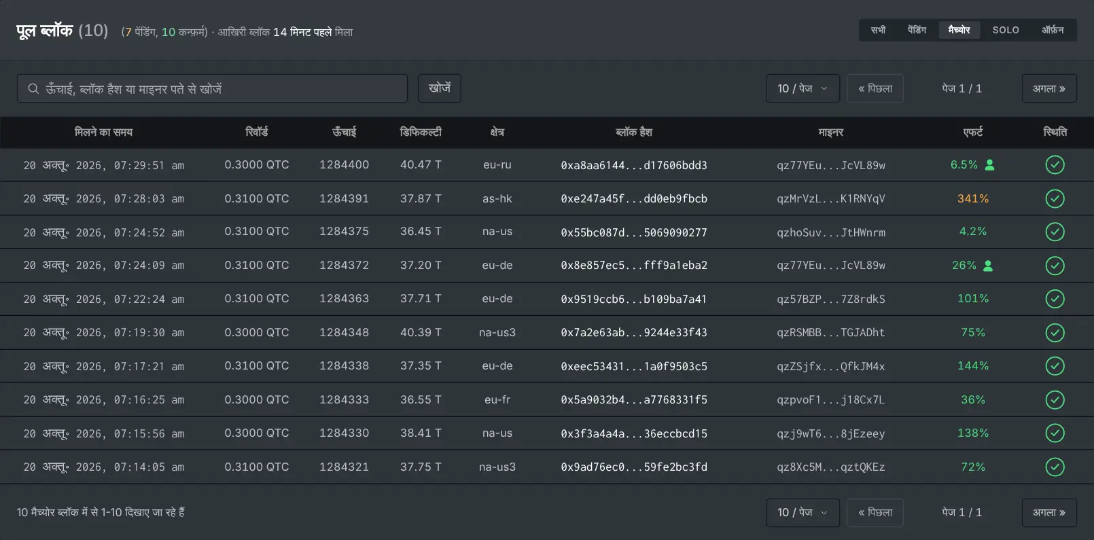Viewport: 1094px width, 540px height.
Task: Click the ऊँचाई column header
Action: tap(345, 132)
